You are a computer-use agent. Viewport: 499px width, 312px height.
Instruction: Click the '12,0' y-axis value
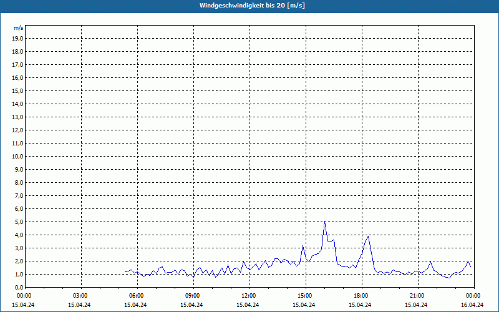tap(17, 130)
